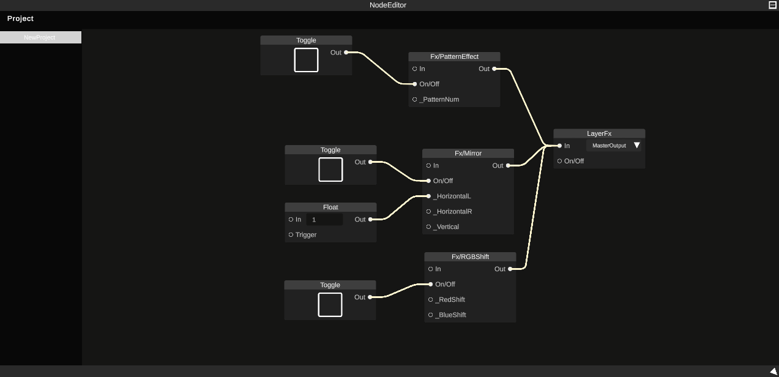Toggle the checkbox in the topmost Toggle node

306,60
